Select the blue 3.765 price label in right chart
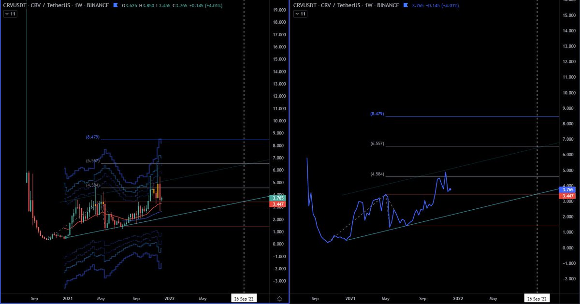This screenshot has height=304, width=580. (x=567, y=189)
